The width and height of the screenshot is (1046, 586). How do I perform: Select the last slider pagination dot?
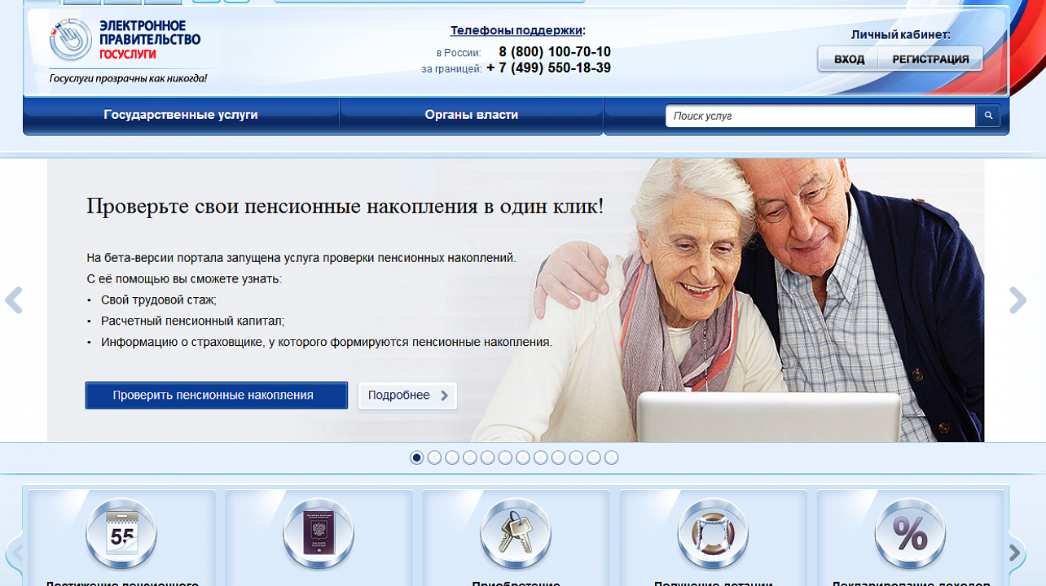(612, 457)
